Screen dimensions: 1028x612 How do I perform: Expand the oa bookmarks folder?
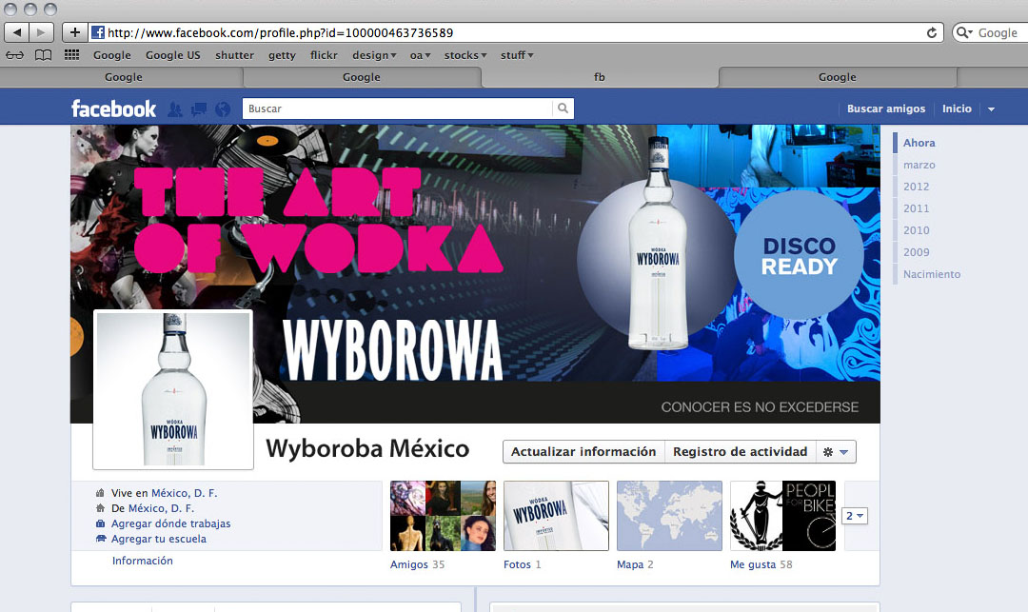point(421,55)
